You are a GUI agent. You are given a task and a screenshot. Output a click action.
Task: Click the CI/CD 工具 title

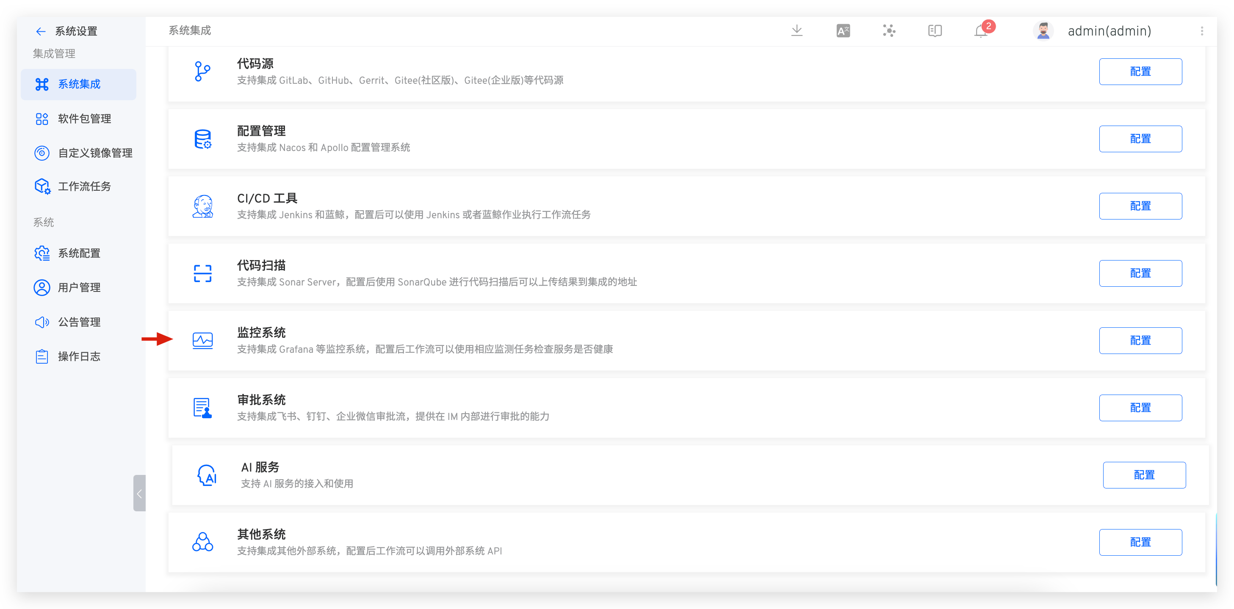[x=267, y=198]
